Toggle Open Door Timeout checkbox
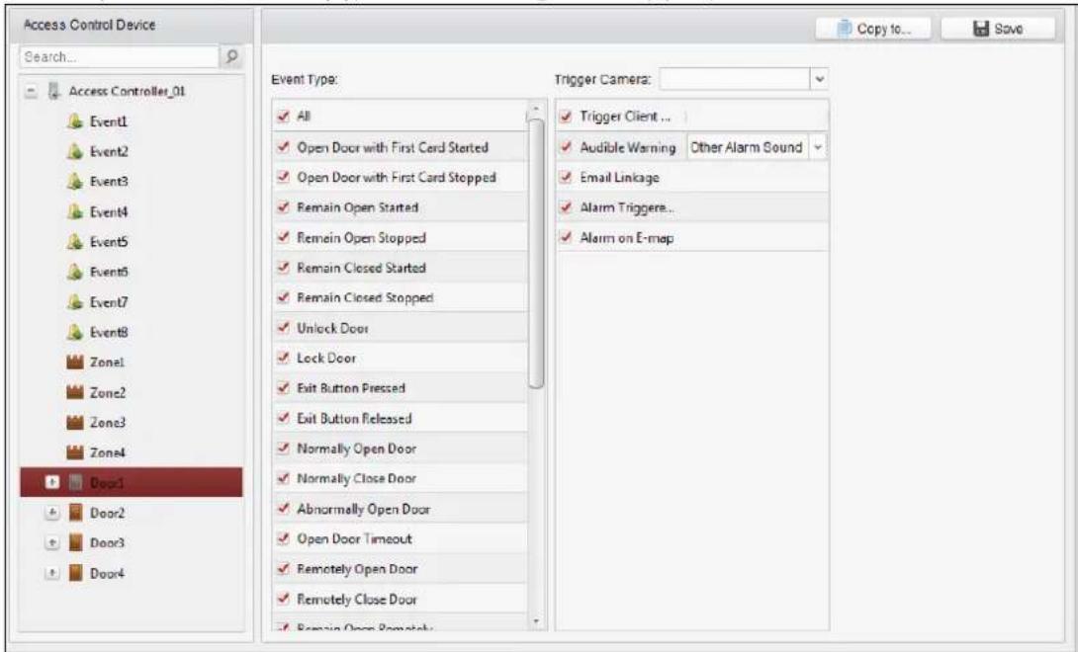This screenshot has height=652, width=1078. 283,538
